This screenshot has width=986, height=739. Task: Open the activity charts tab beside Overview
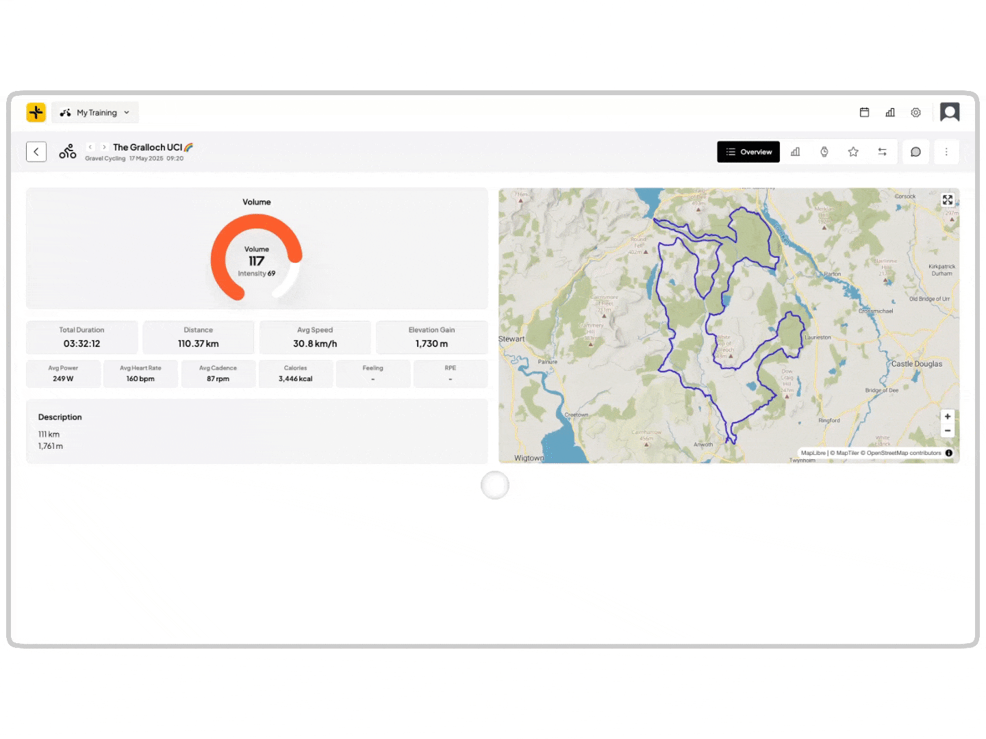[x=795, y=152]
